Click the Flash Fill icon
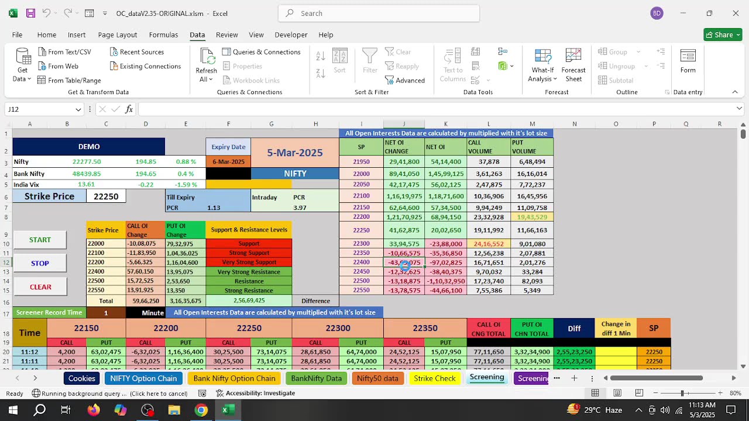The image size is (749, 421). coord(475,52)
